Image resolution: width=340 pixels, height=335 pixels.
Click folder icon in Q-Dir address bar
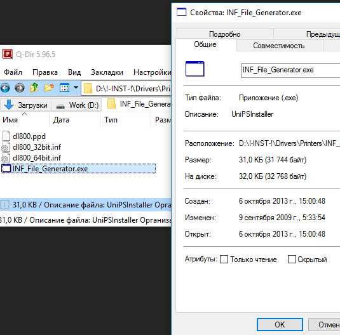(88, 88)
